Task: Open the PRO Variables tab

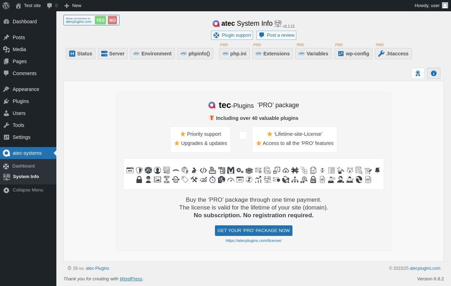Action: tap(313, 54)
